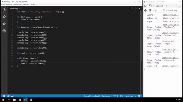Click the 'let next = iterator.next();' line

pyautogui.click(x=31, y=53)
